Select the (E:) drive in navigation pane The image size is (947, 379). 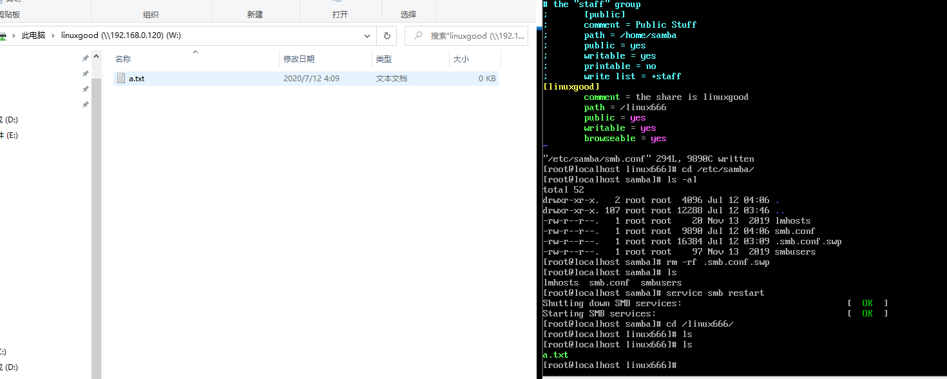coord(9,135)
